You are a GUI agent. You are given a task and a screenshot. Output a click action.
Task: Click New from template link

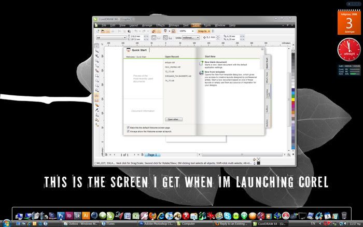(x=215, y=72)
